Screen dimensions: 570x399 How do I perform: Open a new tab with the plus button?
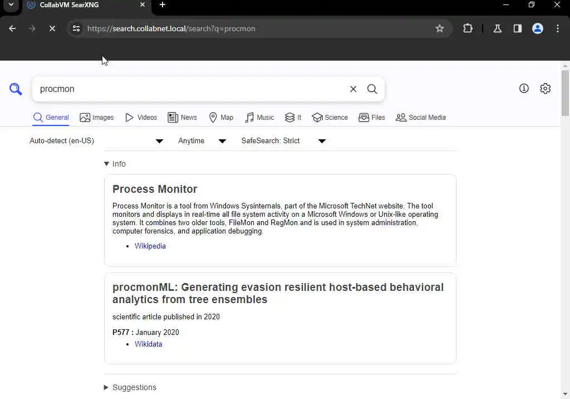(x=163, y=4)
